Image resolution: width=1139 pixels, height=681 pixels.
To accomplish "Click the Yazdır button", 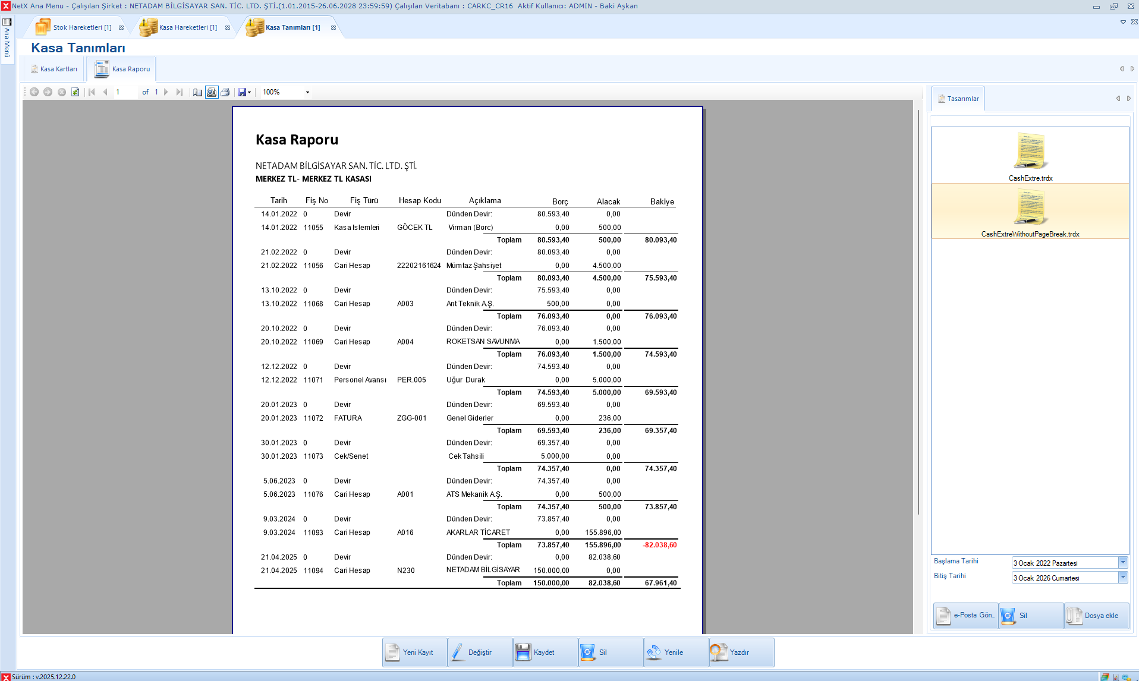I will [741, 652].
